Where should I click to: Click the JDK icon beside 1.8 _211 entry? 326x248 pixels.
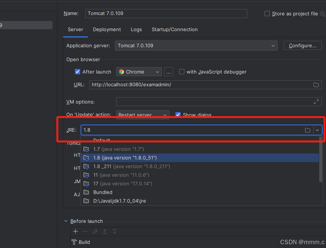point(86,166)
